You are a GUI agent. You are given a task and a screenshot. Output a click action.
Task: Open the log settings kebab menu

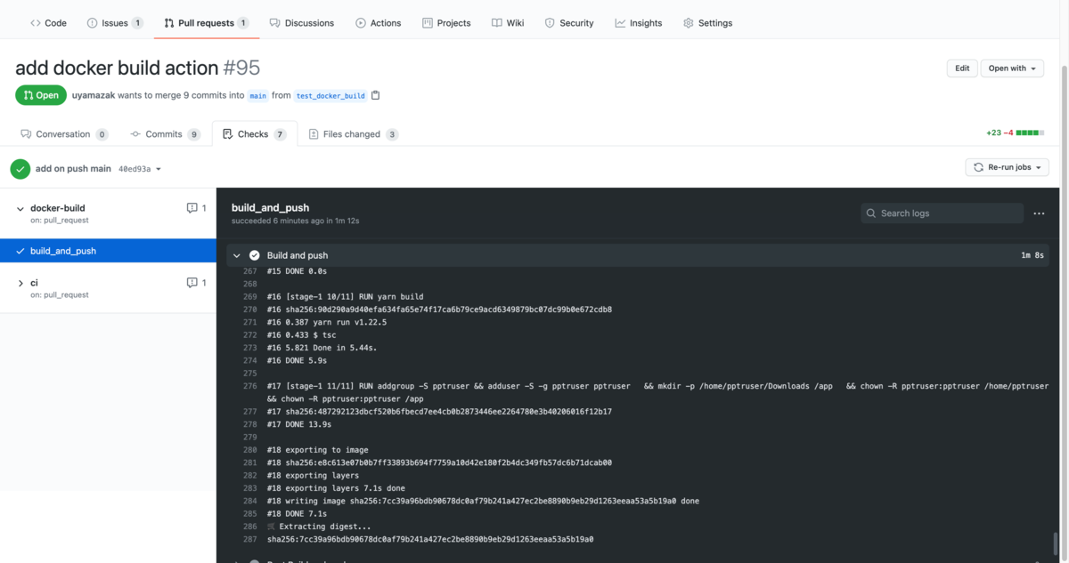[1039, 213]
